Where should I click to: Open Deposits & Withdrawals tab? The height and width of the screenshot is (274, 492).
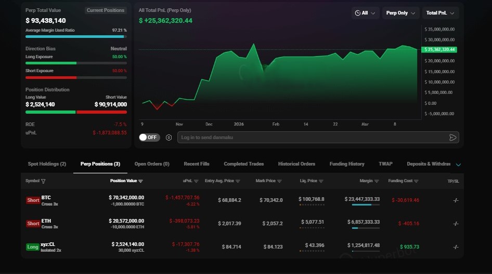tap(429, 164)
